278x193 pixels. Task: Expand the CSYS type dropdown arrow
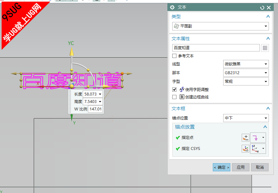click(263, 149)
